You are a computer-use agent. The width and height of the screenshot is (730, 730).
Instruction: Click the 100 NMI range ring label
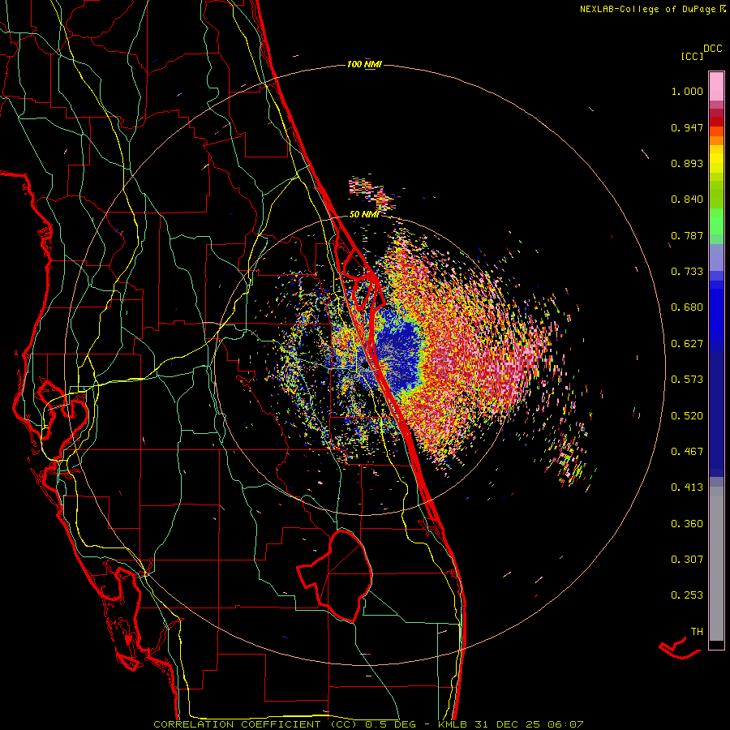click(364, 64)
